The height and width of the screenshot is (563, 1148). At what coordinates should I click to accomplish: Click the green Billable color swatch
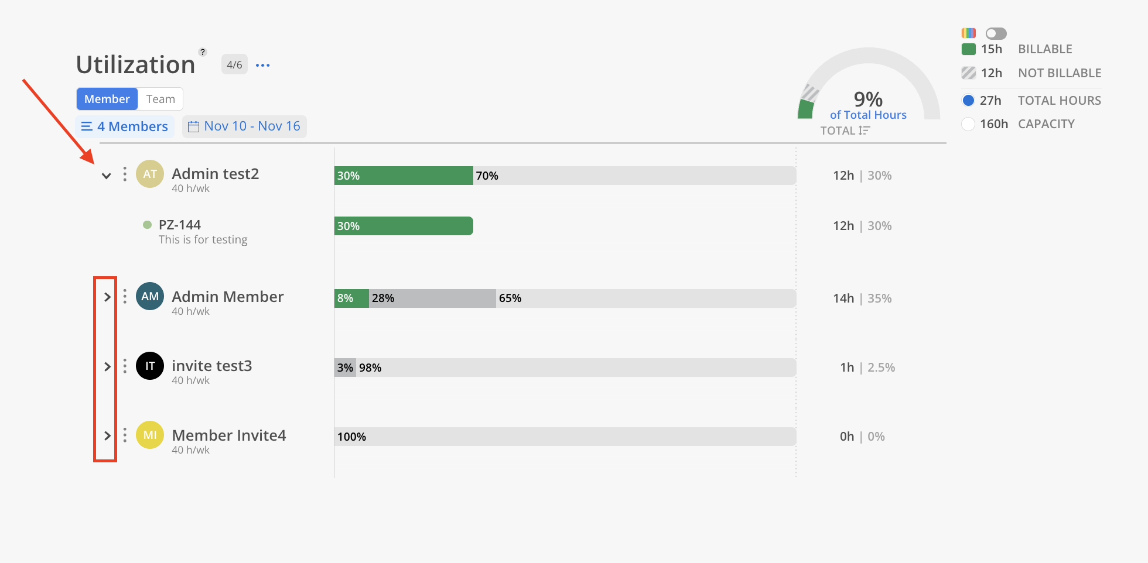(968, 49)
